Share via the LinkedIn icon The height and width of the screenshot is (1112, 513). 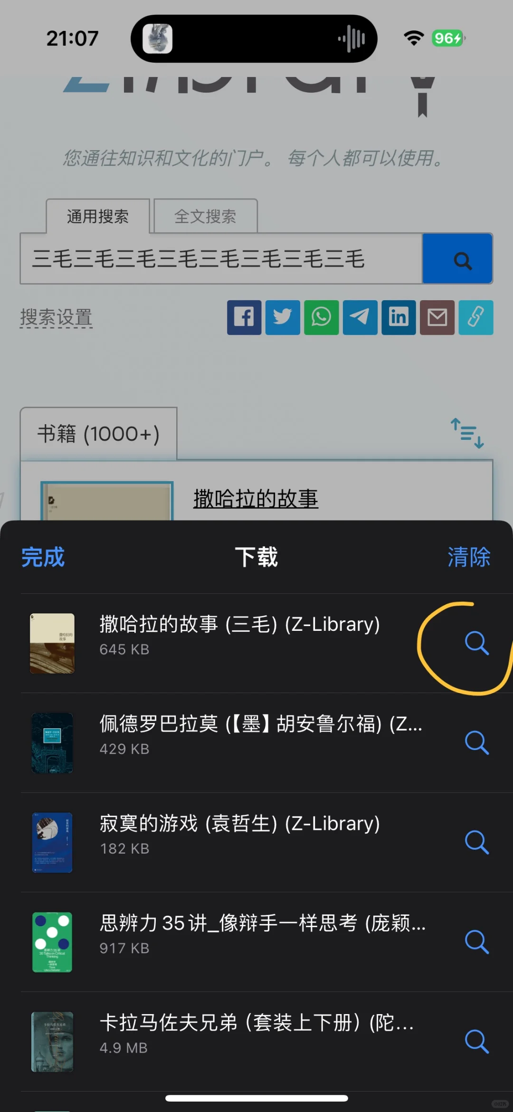click(x=399, y=317)
